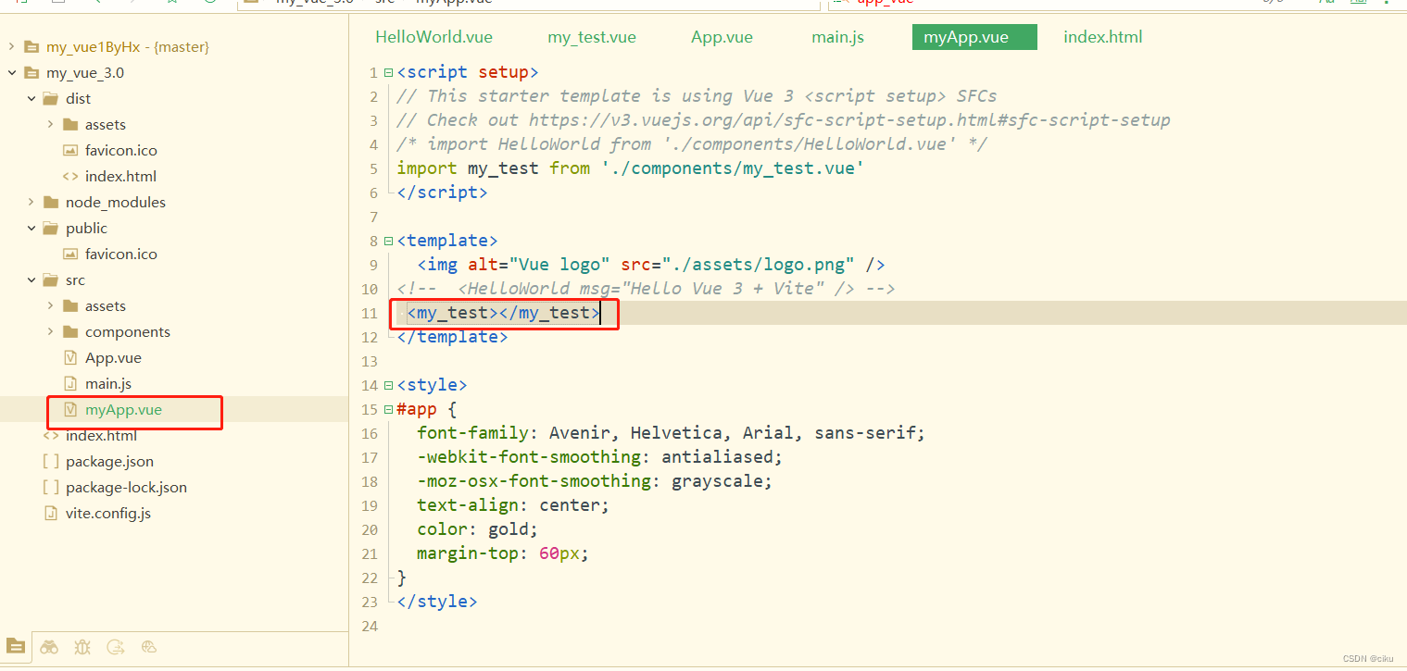1407x671 pixels.
Task: Click the -moz-osx-font-smoothing line 18
Action: 595,481
